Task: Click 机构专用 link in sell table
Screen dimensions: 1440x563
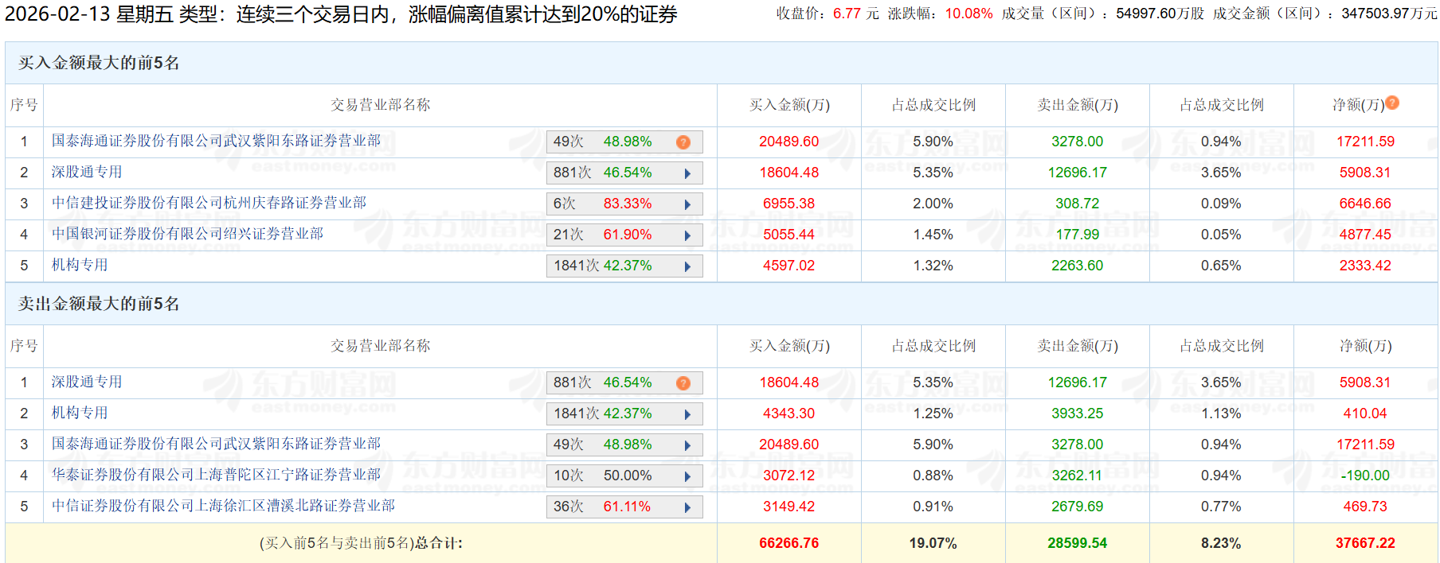Action: click(80, 413)
